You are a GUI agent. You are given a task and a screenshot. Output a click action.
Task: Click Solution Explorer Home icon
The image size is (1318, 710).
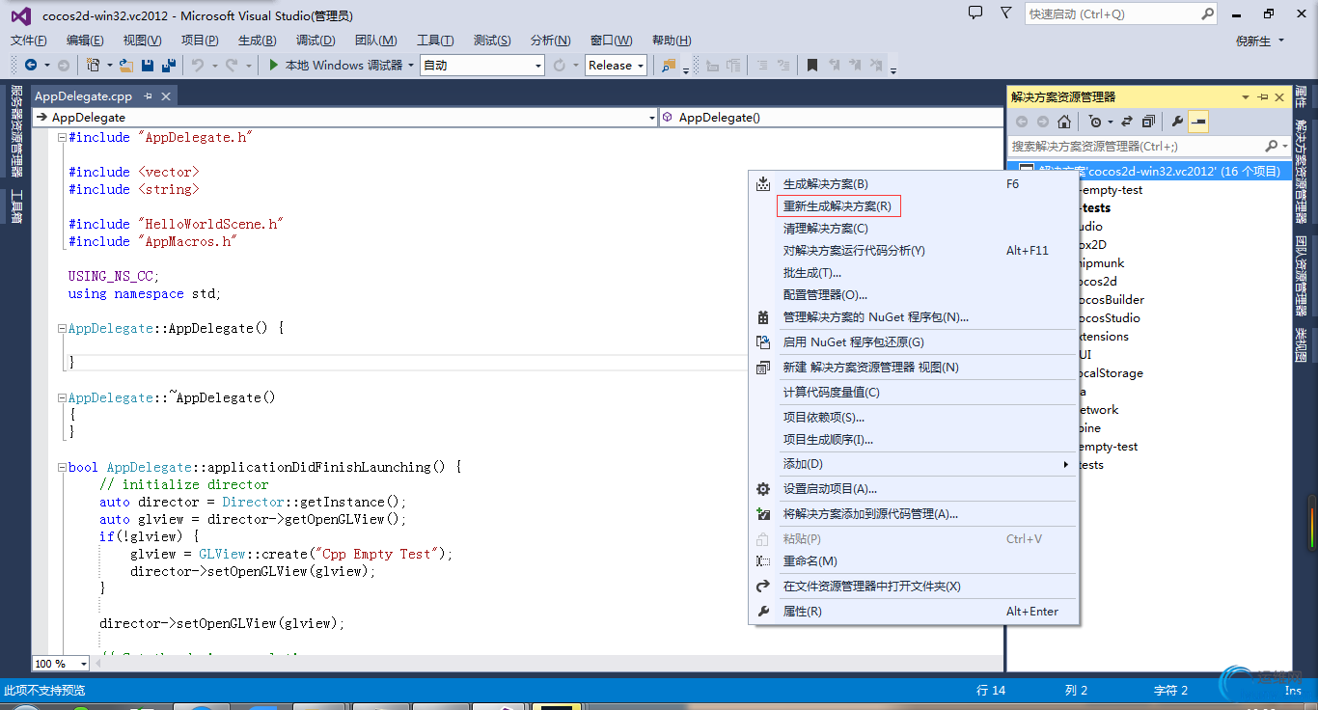click(1064, 122)
